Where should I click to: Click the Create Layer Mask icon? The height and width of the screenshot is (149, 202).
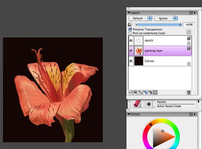point(155,92)
